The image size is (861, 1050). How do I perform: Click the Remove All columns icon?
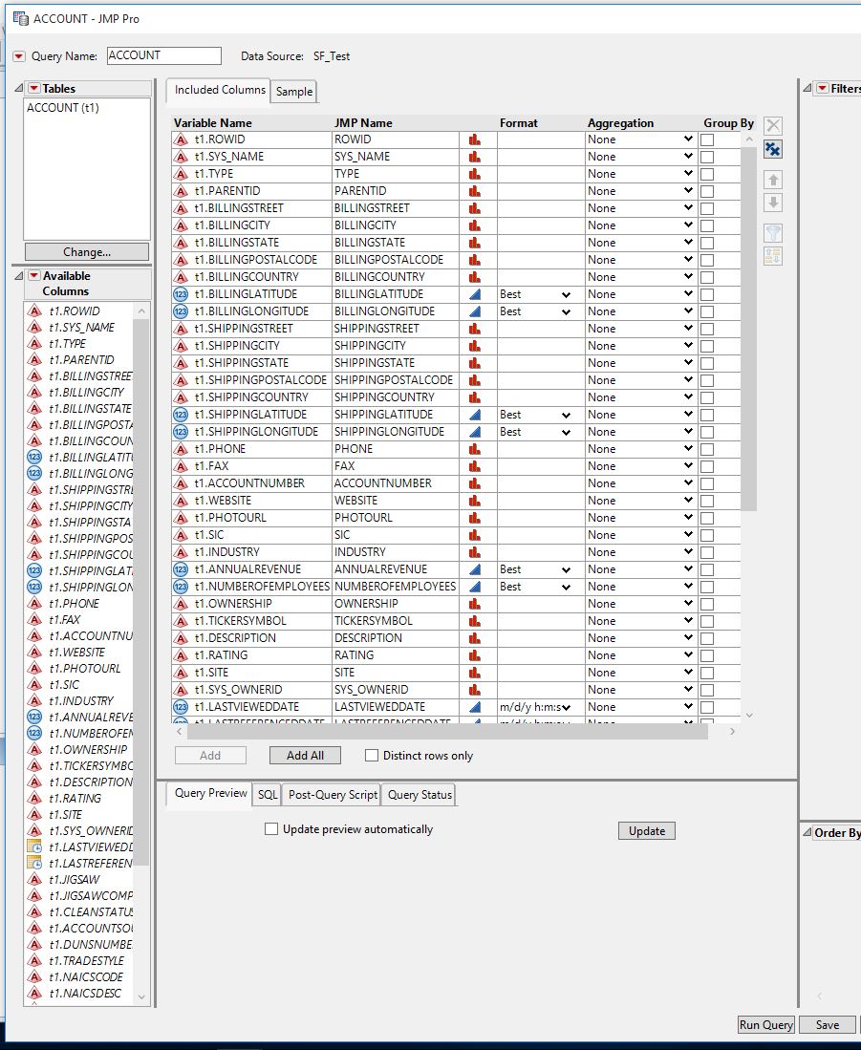[773, 149]
